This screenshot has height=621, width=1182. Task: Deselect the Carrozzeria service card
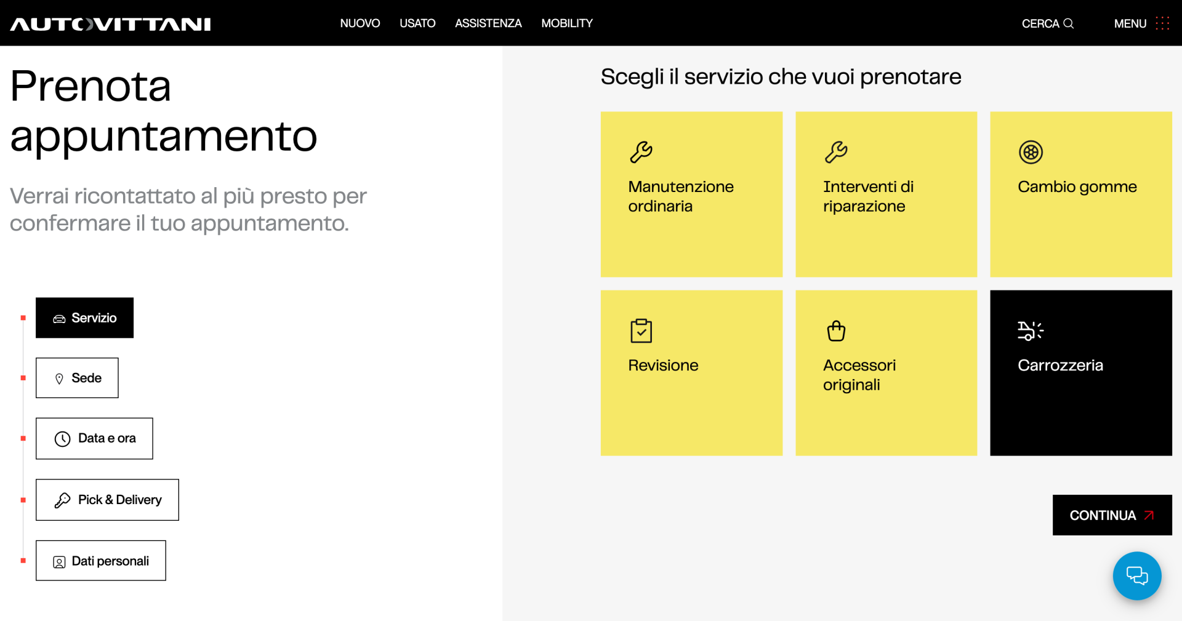[x=1081, y=373]
